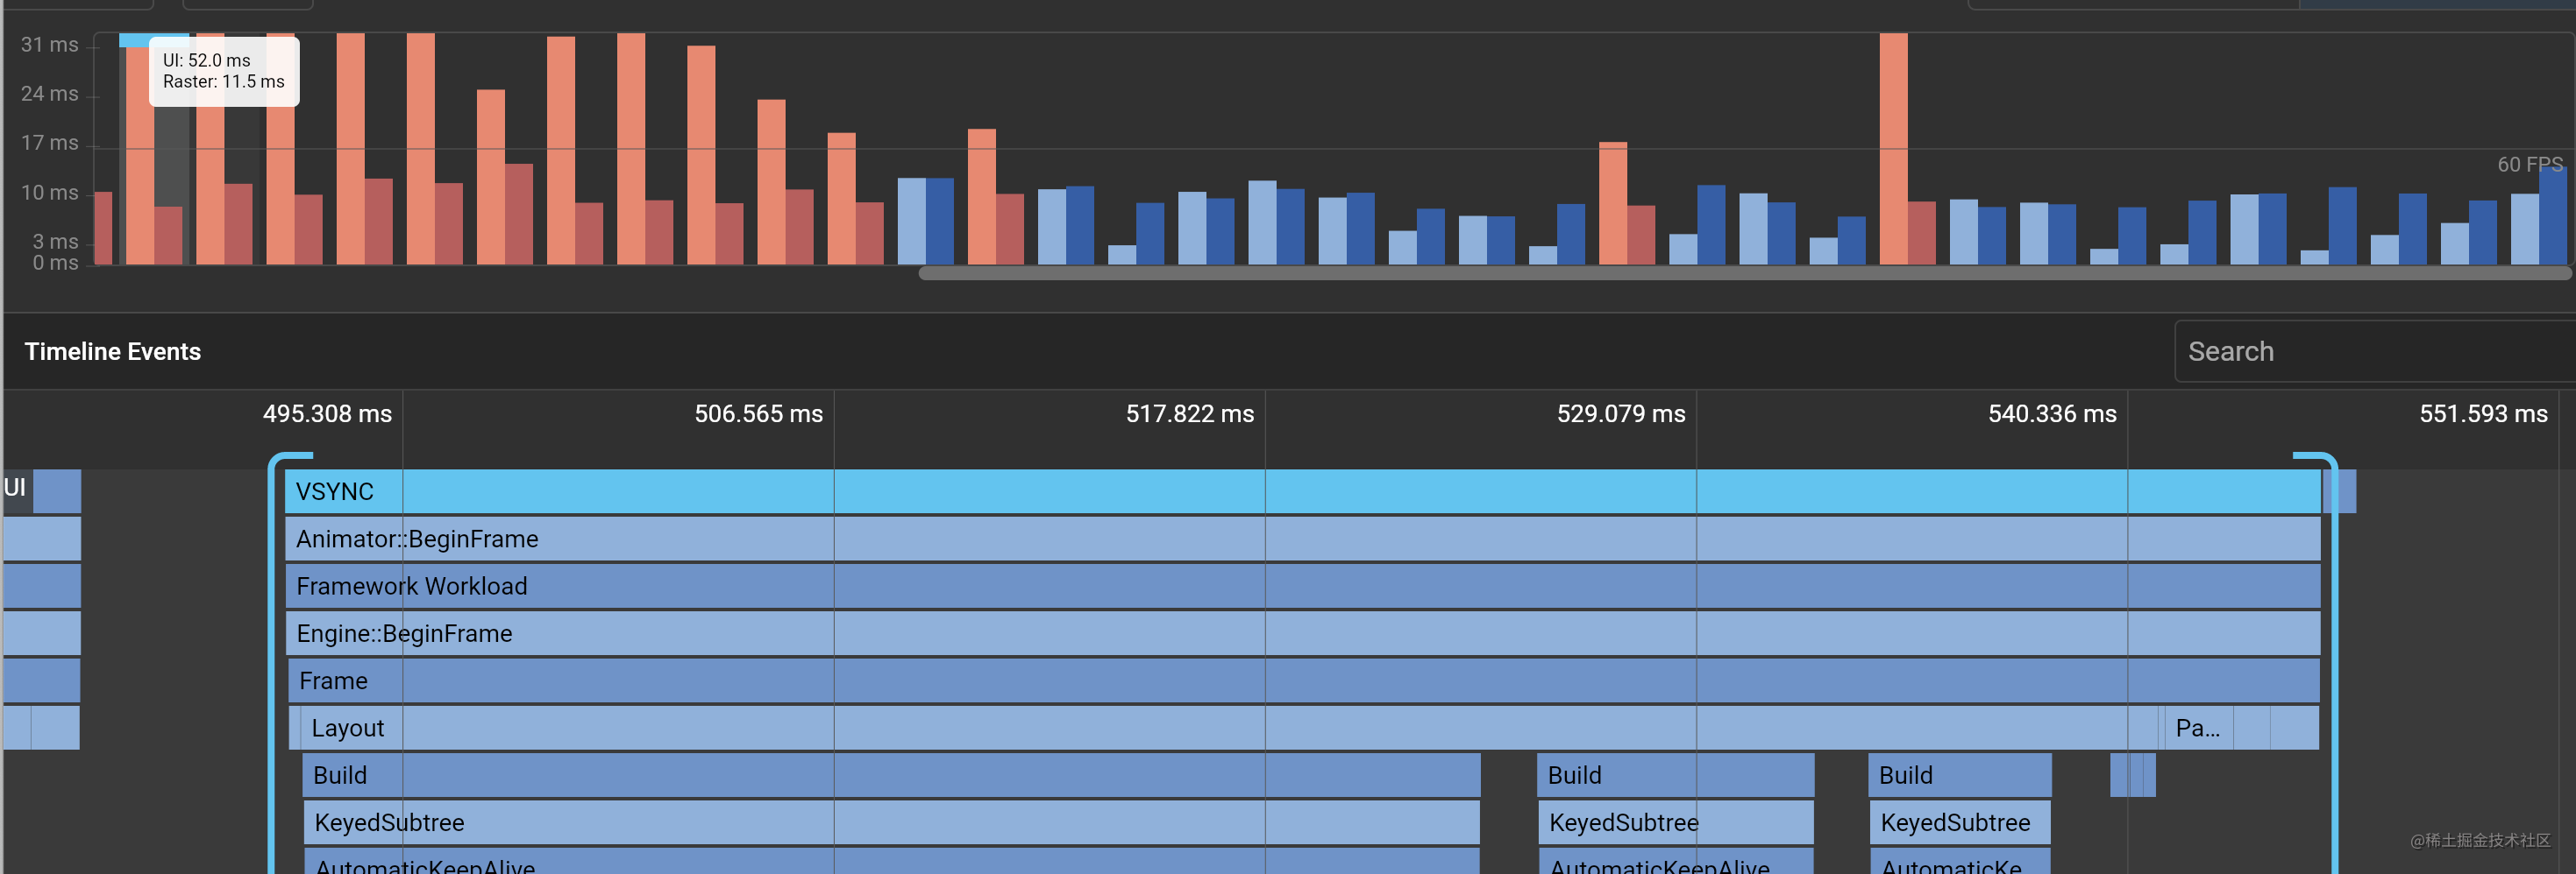
Task: Click the frame chart horizontal scrollbar
Action: coord(1744,272)
